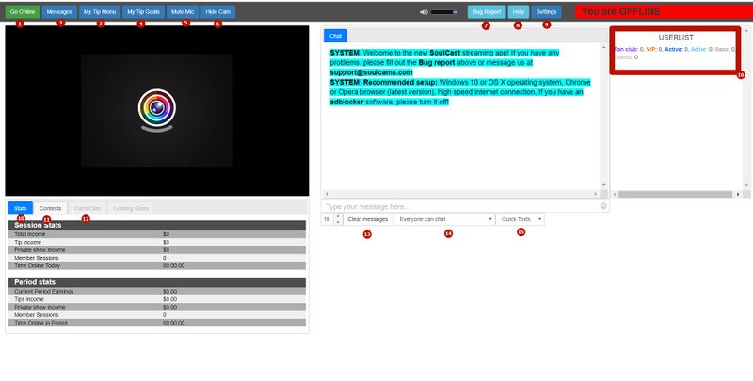Switch to the Contests tab
753x381 pixels.
tap(51, 208)
